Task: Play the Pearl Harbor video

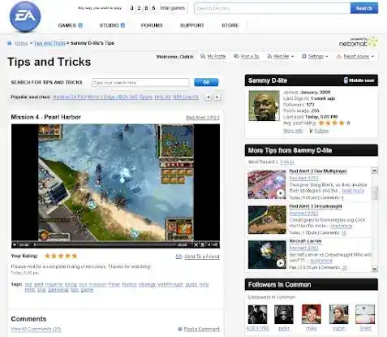Action: click(x=15, y=244)
